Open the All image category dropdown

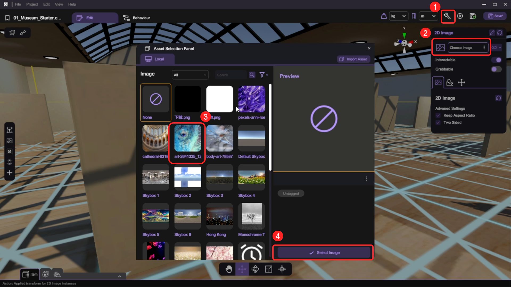click(x=190, y=75)
